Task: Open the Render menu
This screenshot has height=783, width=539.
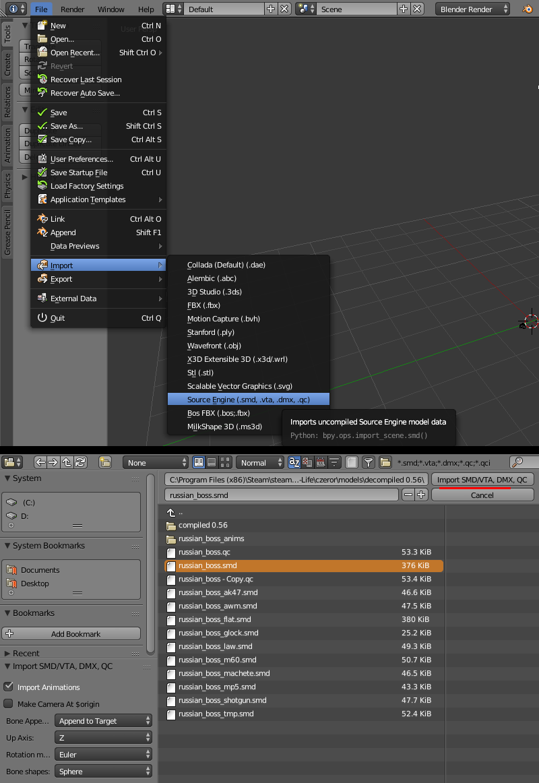Action: [x=72, y=9]
